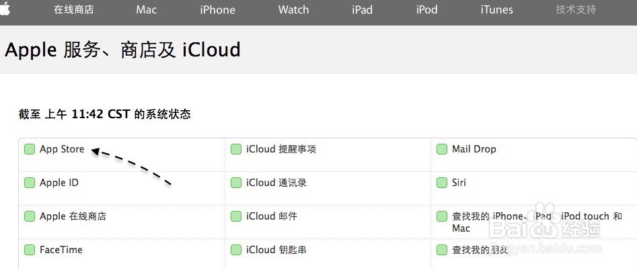Click the 截至 上午 11:42 CST 的系统状态 text
Image resolution: width=637 pixels, height=270 pixels.
pyautogui.click(x=105, y=114)
